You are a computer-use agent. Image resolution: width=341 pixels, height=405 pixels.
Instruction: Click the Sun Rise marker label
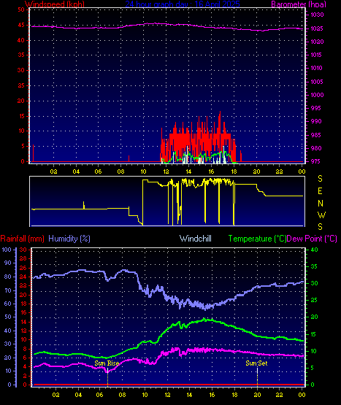pyautogui.click(x=107, y=363)
